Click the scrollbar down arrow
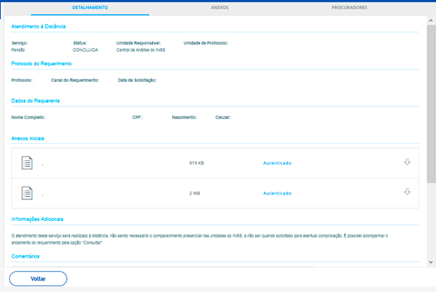This screenshot has height=292, width=436. 431,262
